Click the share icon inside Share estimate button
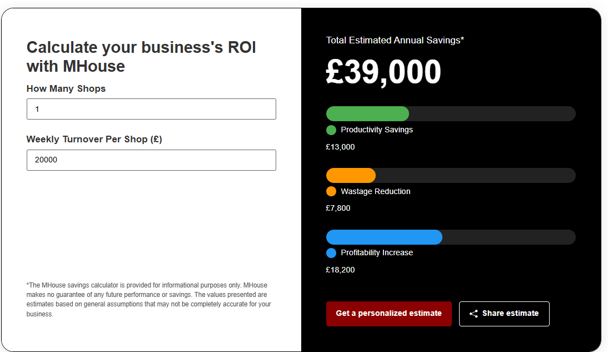The width and height of the screenshot is (608, 352). pyautogui.click(x=474, y=313)
